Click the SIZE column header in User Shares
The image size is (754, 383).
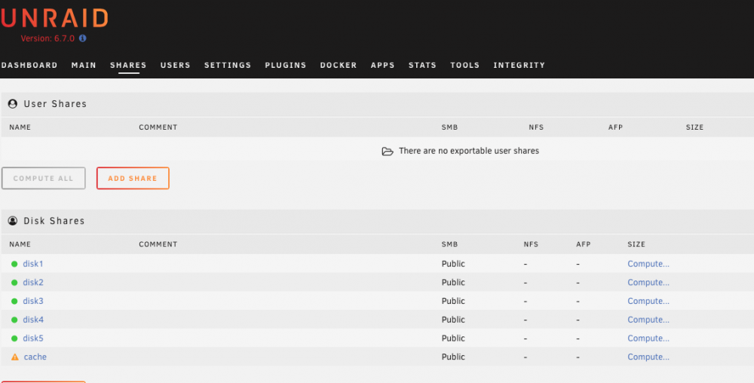pyautogui.click(x=695, y=127)
